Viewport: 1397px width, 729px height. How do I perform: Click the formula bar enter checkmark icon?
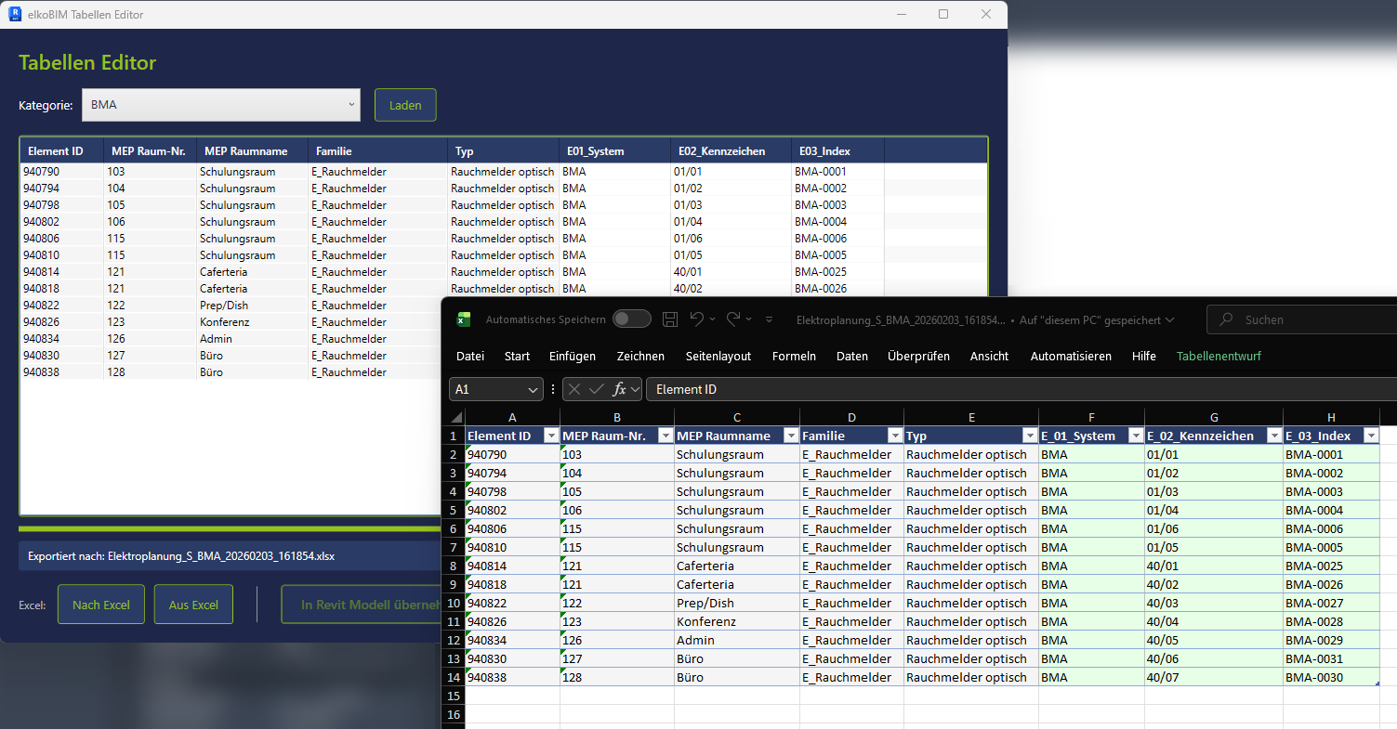click(596, 390)
